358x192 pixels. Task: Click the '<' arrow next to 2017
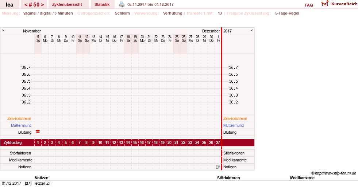252,30
